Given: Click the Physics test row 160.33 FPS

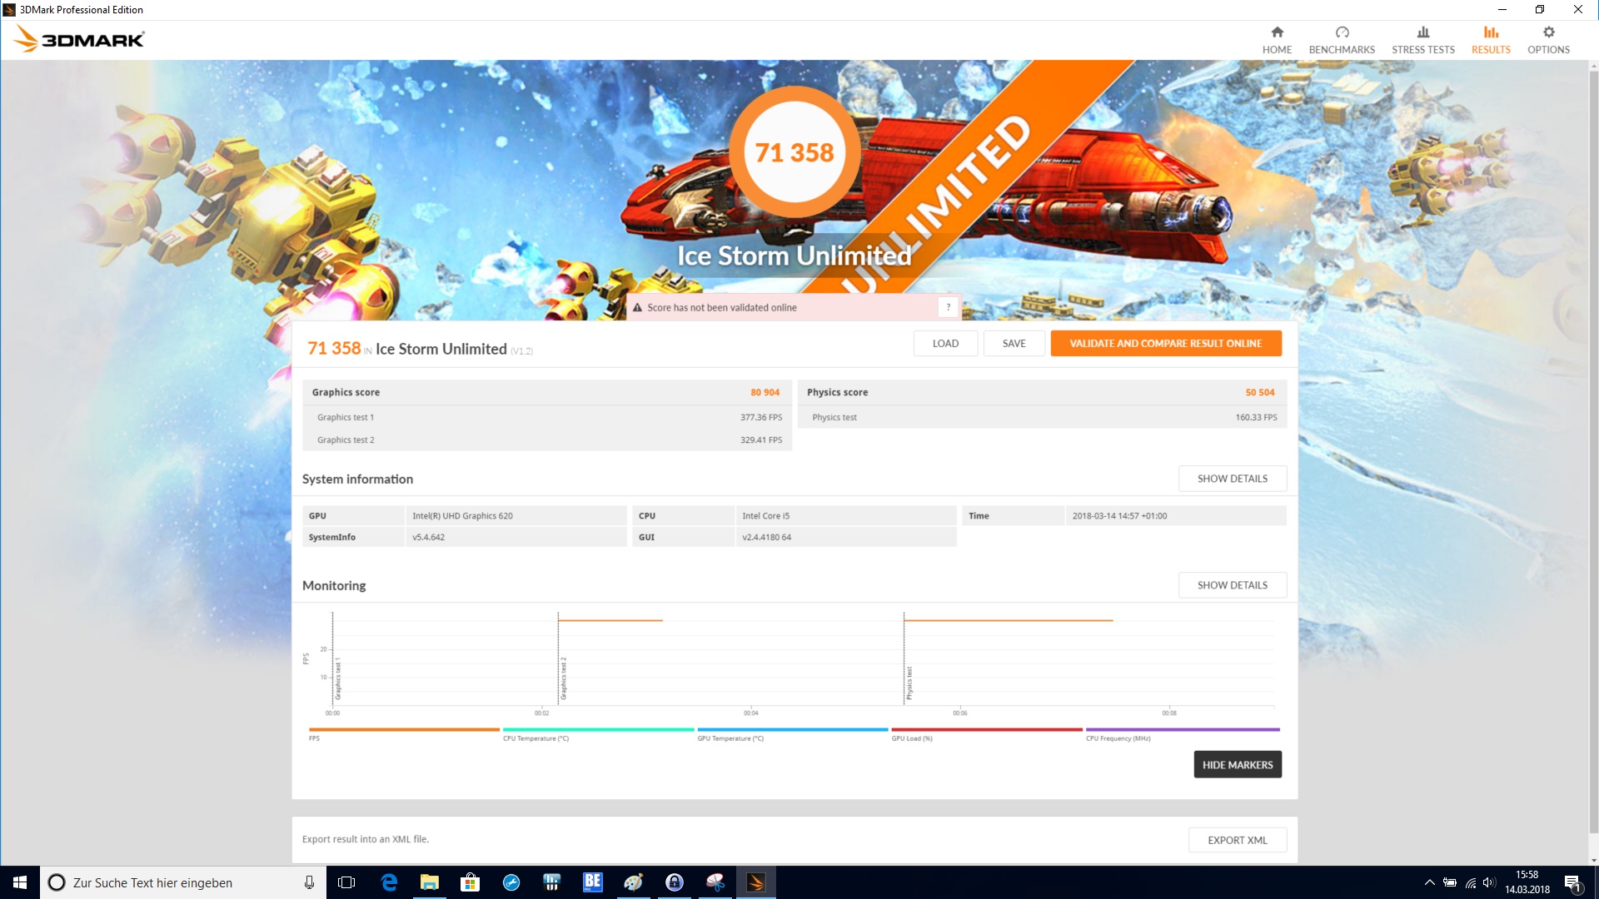Looking at the screenshot, I should coord(1043,417).
